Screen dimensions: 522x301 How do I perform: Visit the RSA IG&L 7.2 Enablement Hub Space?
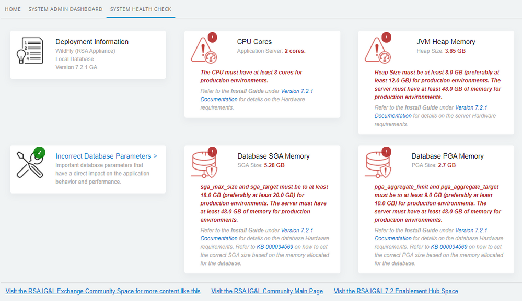396,291
